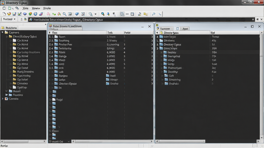Image resolution: width=264 pixels, height=148 pixels.
Task: Click the hamburger icon right of address bar
Action: pos(258,20)
